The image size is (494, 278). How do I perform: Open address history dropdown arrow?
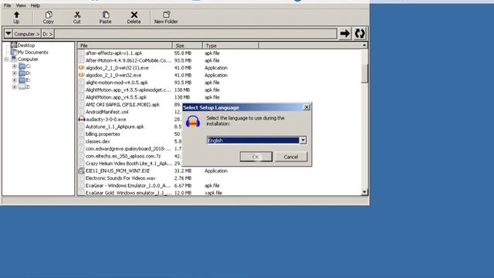point(8,34)
